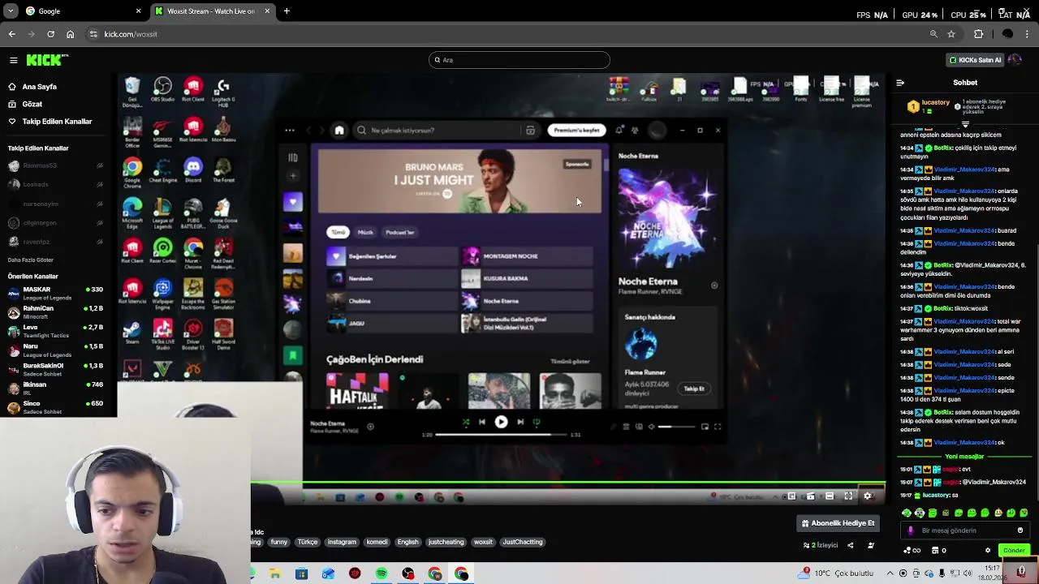
Task: Send chat message with Gönder
Action: point(1014,551)
